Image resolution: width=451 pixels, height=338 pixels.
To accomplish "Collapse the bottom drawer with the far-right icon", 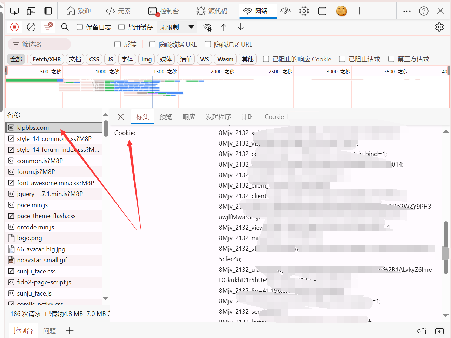I will 439,331.
